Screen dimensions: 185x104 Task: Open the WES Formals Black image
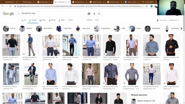click(112, 45)
